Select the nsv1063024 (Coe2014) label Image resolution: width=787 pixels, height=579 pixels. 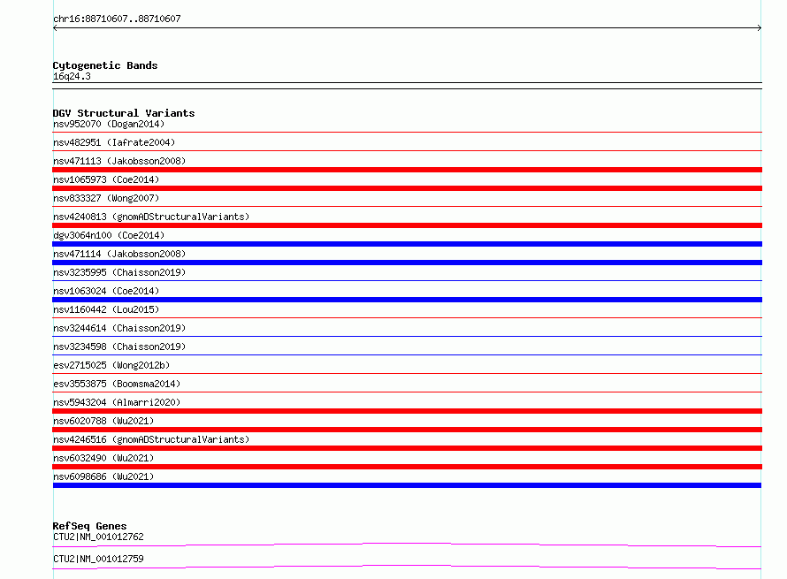coord(106,291)
